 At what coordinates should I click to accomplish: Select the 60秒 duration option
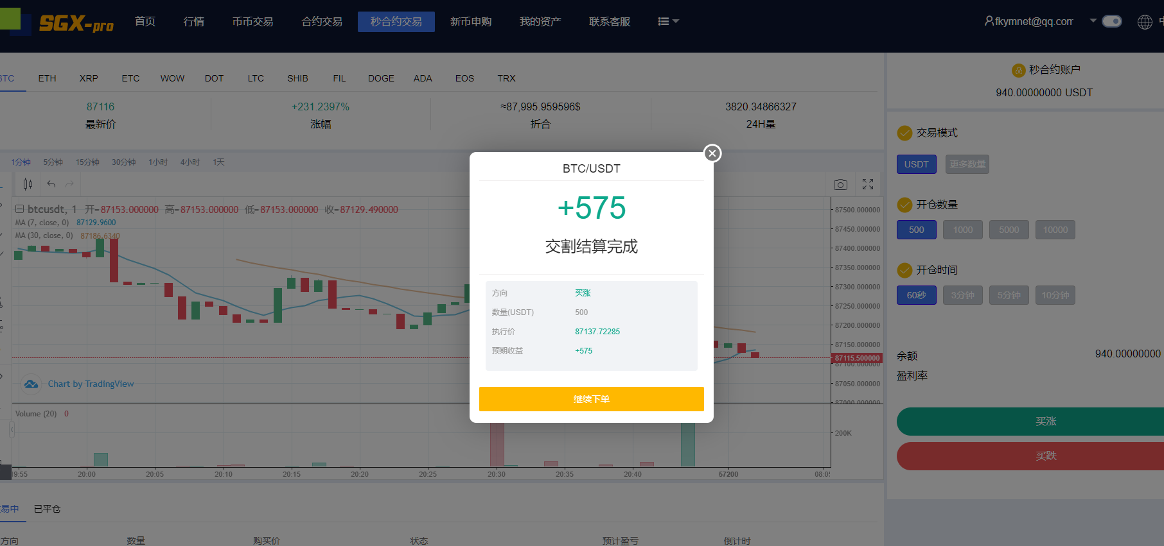916,295
